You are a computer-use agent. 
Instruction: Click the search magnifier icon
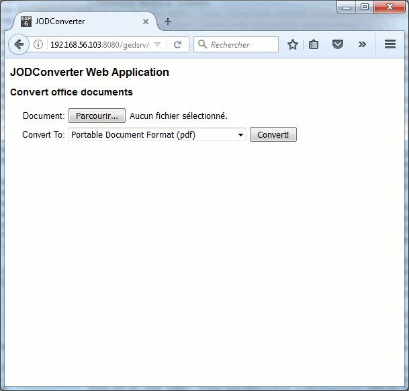click(x=201, y=45)
